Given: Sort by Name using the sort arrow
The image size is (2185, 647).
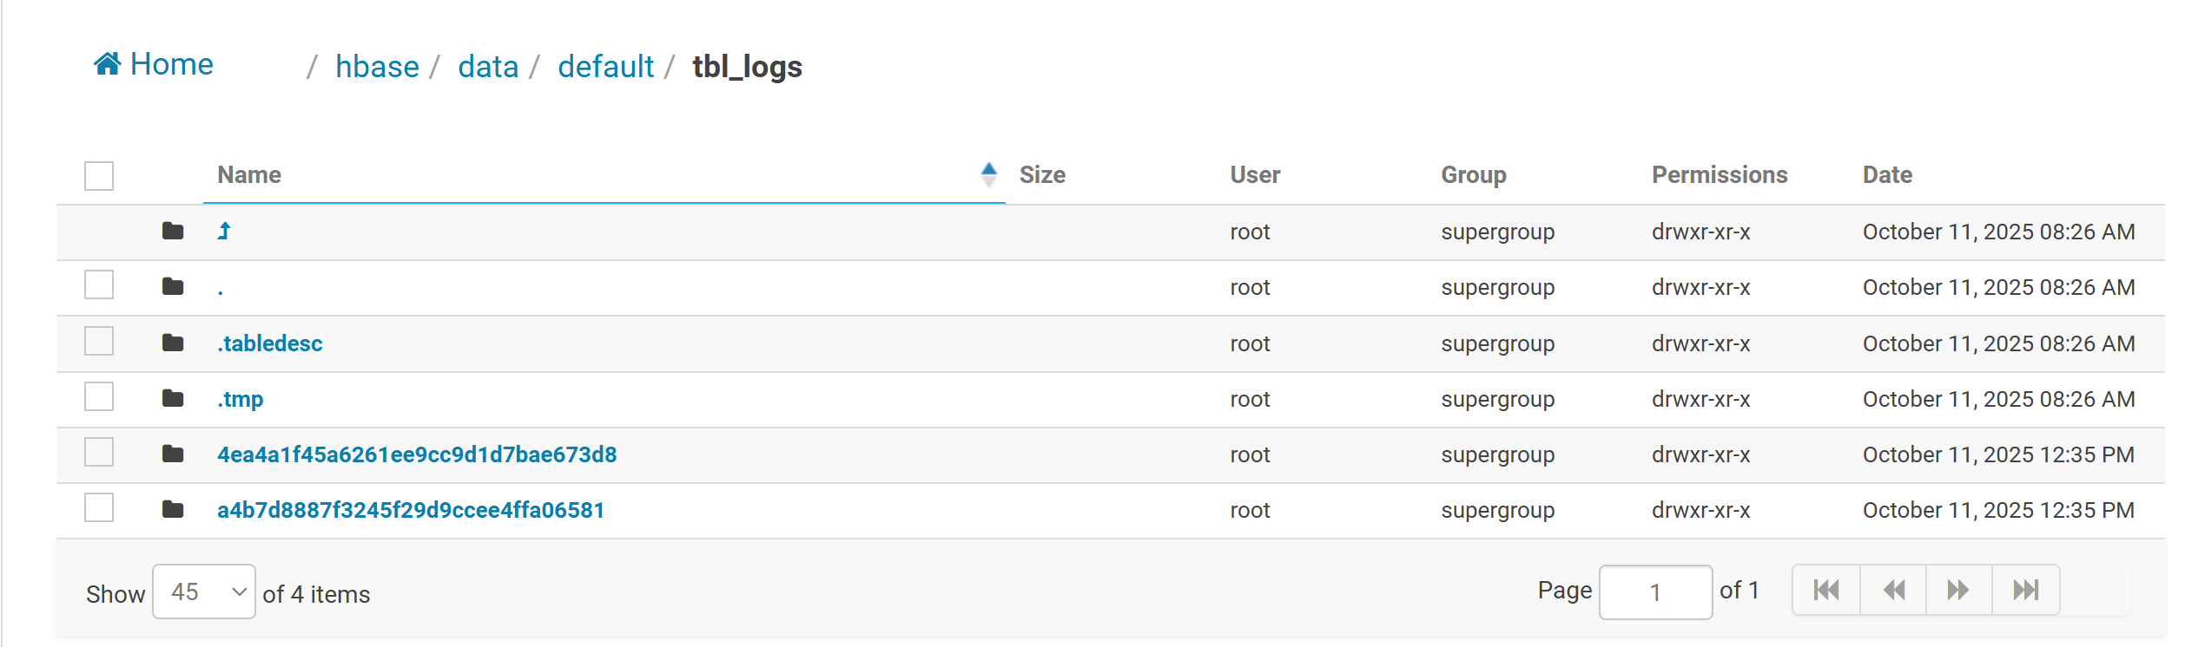Looking at the screenshot, I should click(988, 175).
